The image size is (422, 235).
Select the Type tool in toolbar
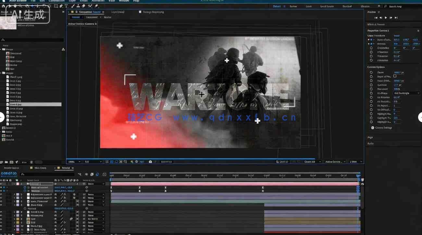pyautogui.click(x=67, y=6)
